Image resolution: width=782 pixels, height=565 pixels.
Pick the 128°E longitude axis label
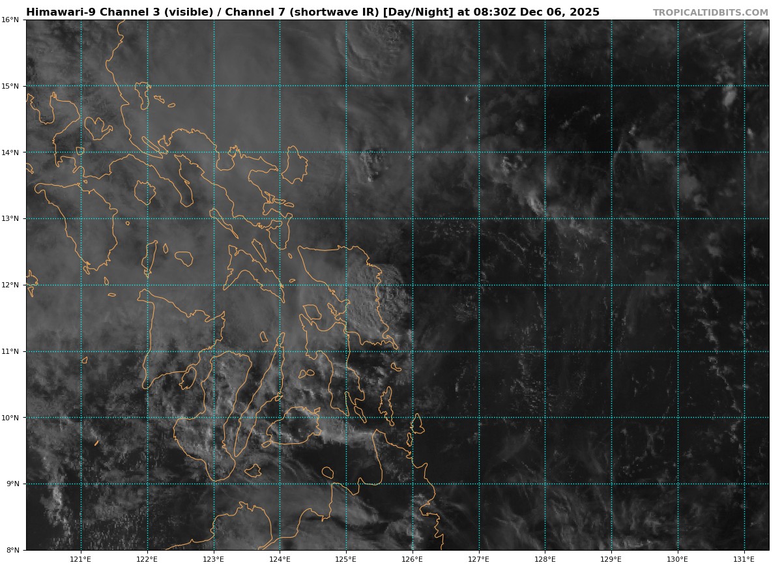(x=545, y=558)
